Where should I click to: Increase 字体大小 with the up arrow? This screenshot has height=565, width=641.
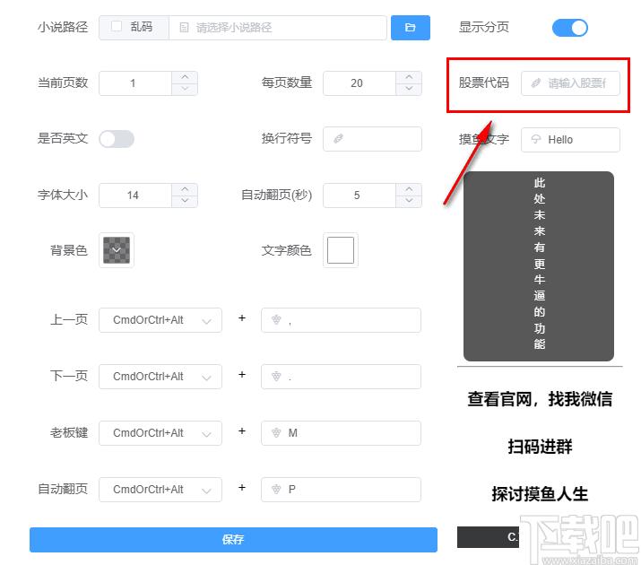click(185, 189)
